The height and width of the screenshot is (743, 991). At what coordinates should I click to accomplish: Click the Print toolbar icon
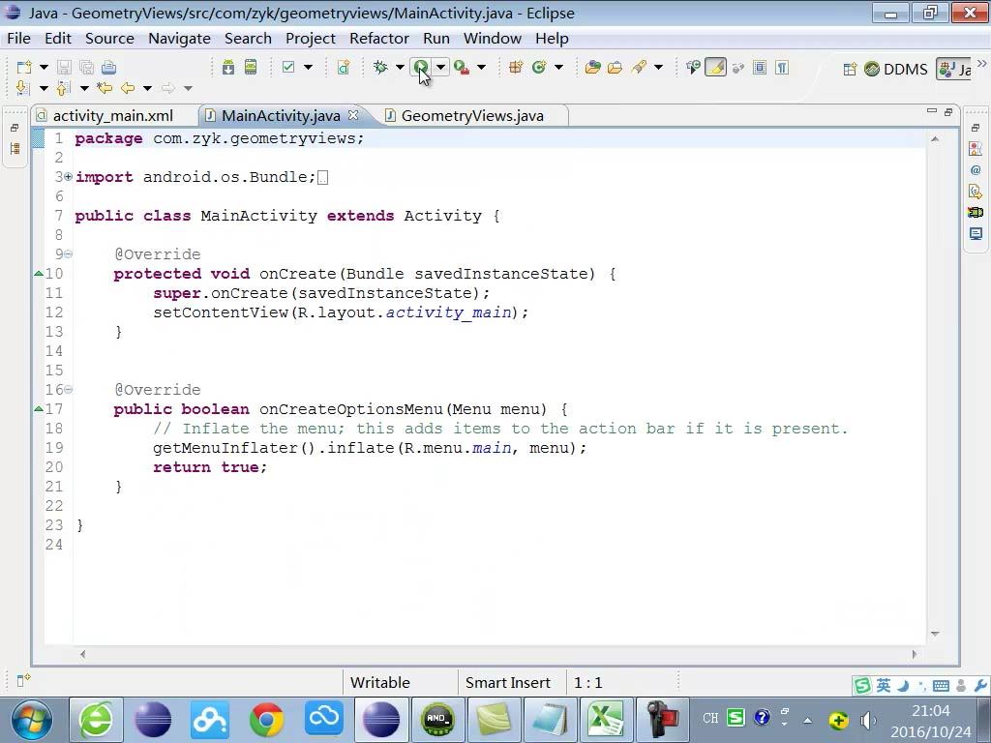(x=108, y=68)
